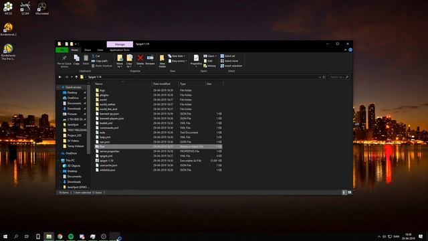The image size is (428, 241).
Task: Sort by the Type column header
Action: [x=192, y=84]
